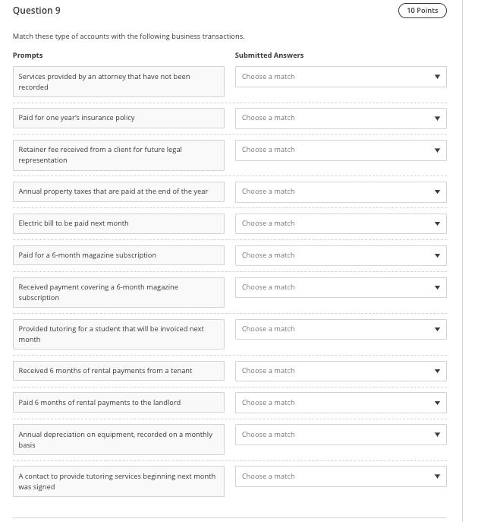Expand dropdown for annual depreciation on equipment
The height and width of the screenshot is (522, 478).
click(x=340, y=435)
